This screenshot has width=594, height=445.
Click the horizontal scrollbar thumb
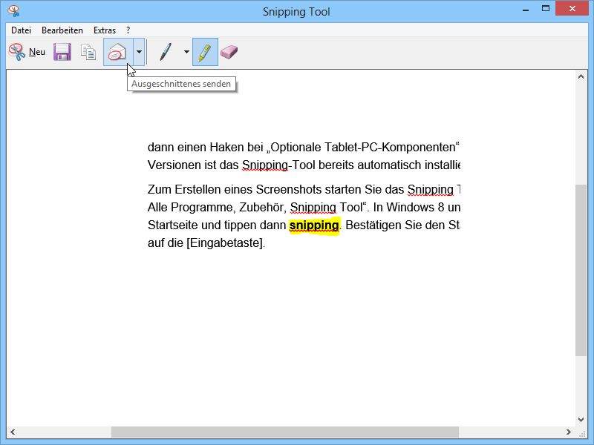click(285, 432)
